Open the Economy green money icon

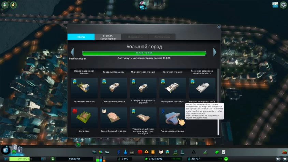coord(217,152)
